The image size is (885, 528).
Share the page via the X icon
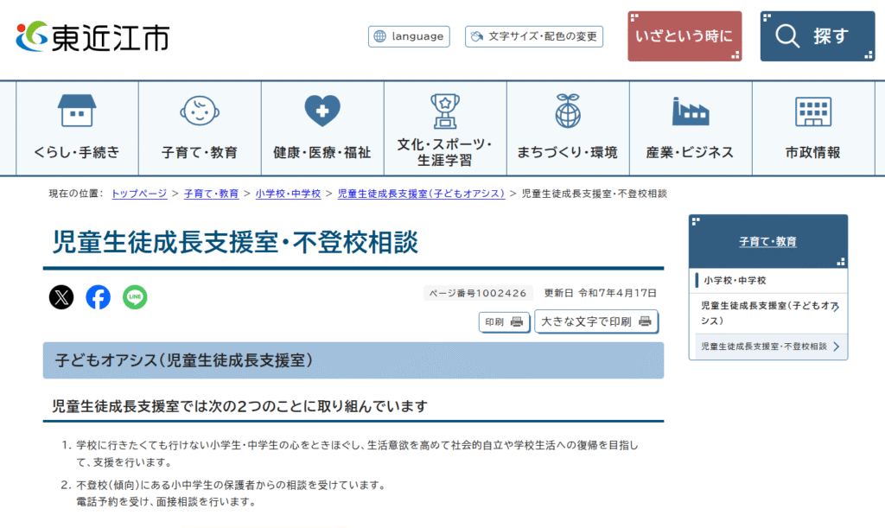tap(60, 297)
